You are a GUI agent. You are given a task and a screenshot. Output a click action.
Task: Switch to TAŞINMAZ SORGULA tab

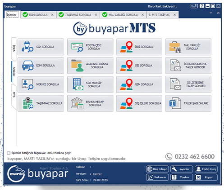point(78,15)
